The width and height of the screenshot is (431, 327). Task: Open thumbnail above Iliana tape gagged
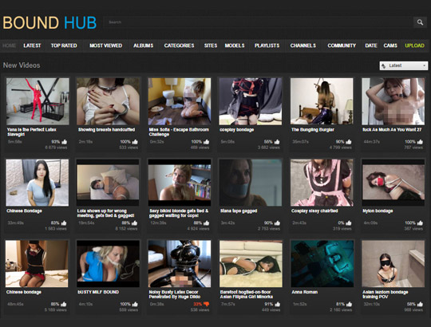(x=251, y=183)
